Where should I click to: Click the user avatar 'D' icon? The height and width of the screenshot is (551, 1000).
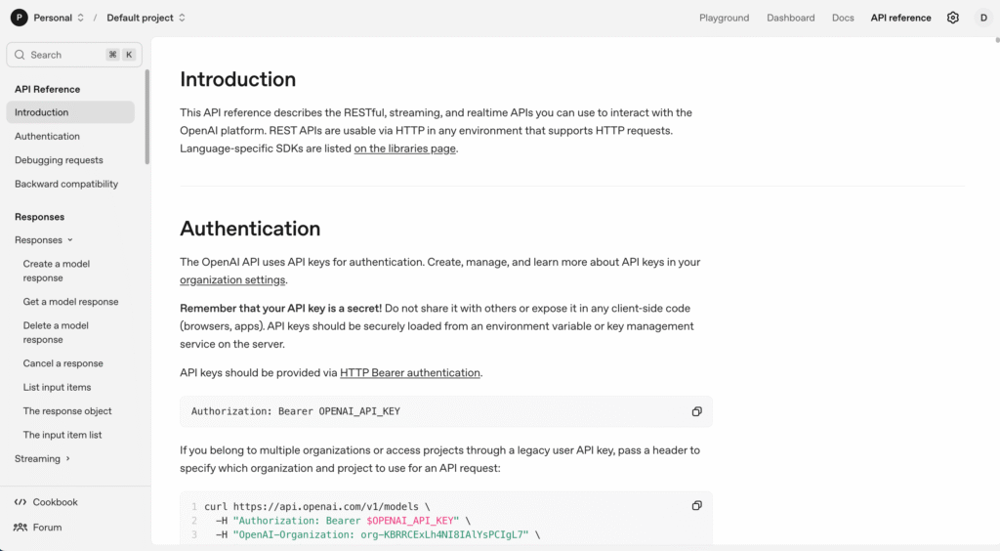point(982,18)
